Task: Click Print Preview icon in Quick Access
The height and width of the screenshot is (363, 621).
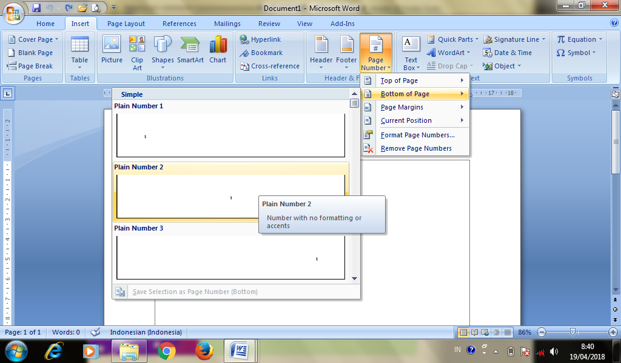Action: (x=96, y=7)
